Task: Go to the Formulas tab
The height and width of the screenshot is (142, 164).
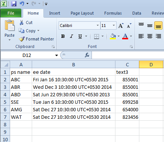Action: point(113,13)
